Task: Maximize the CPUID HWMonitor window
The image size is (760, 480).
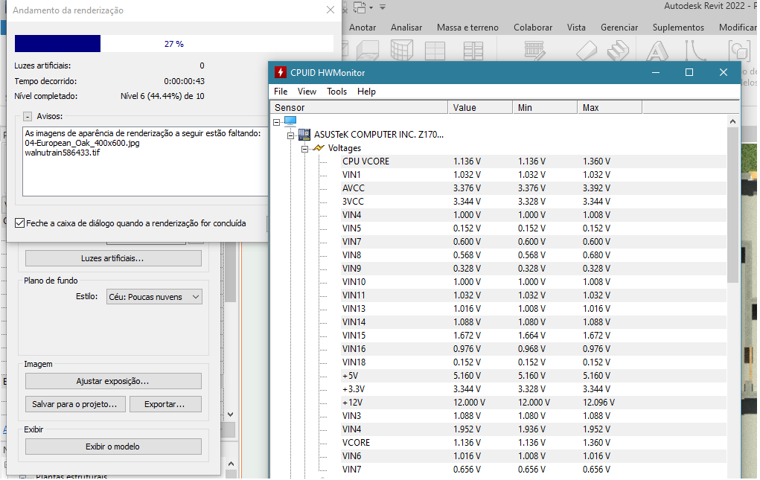Action: (689, 72)
